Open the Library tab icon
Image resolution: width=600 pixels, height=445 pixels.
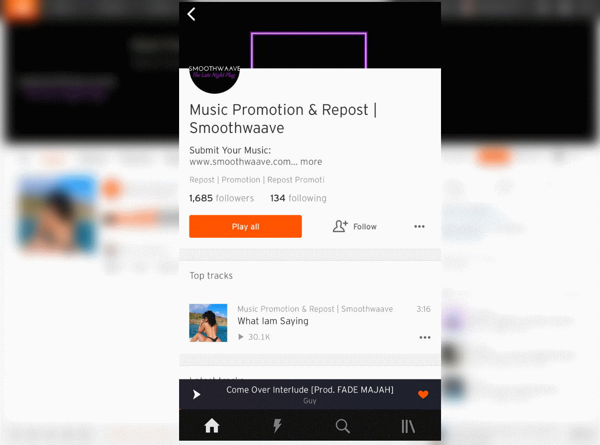(408, 425)
